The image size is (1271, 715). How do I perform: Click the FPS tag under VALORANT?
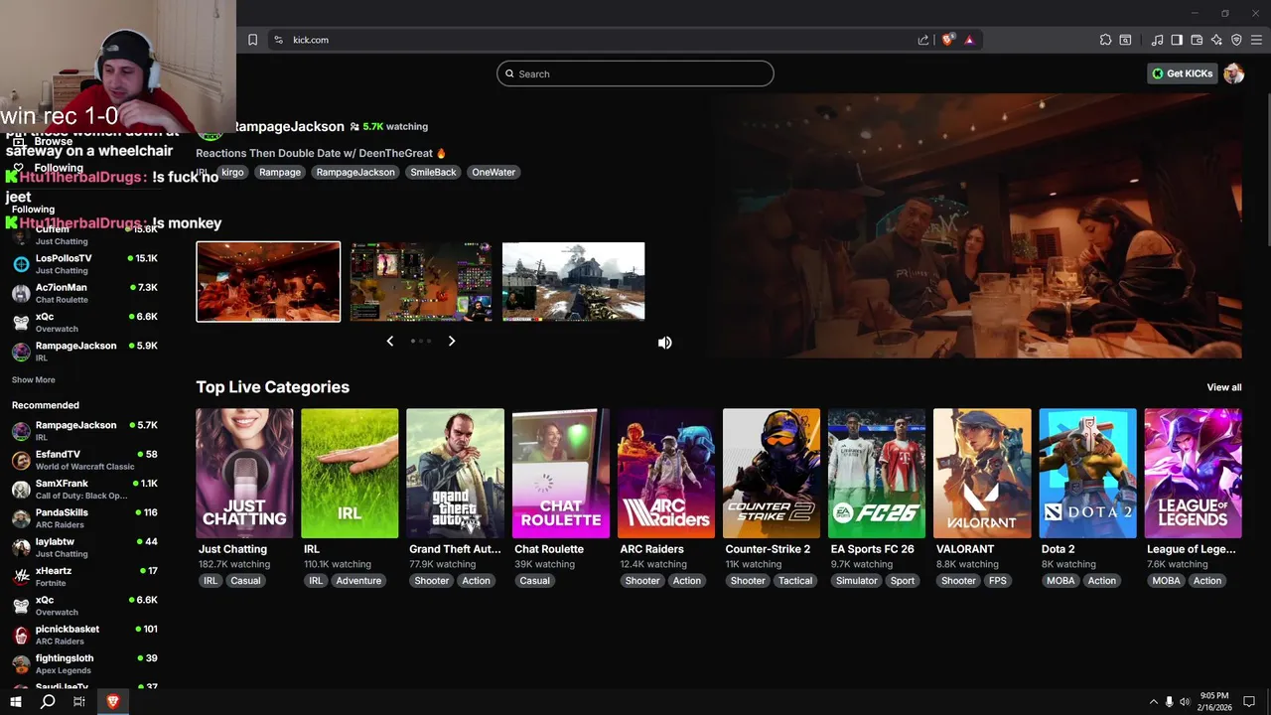[x=997, y=581]
